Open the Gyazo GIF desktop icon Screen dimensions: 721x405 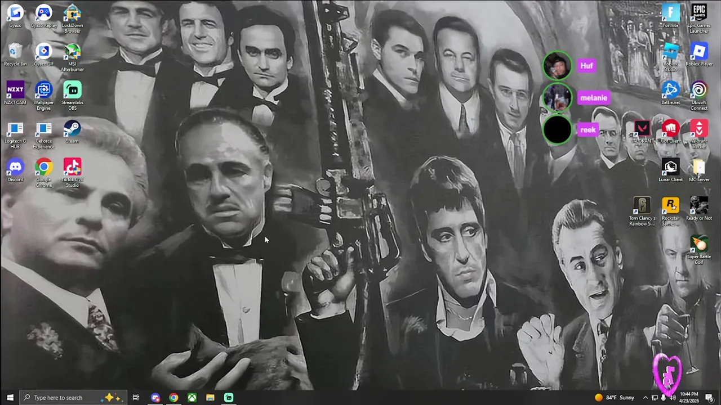(x=43, y=54)
